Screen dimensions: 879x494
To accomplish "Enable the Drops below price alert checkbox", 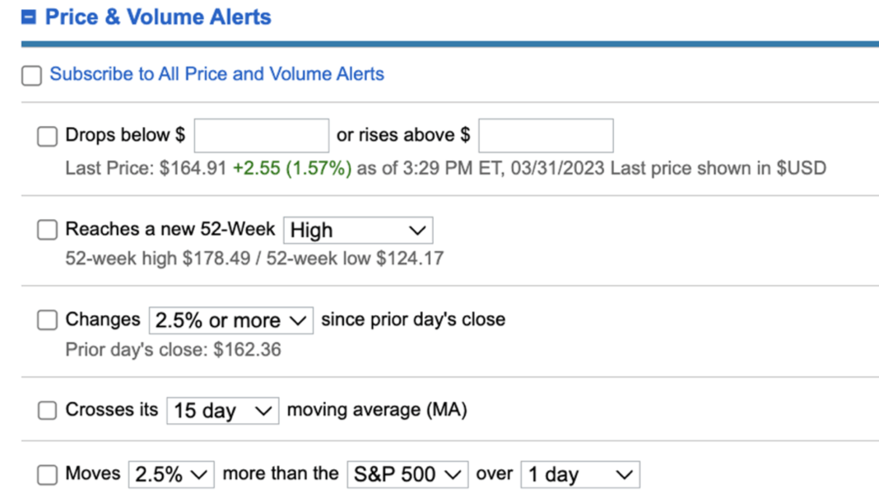I will (47, 136).
